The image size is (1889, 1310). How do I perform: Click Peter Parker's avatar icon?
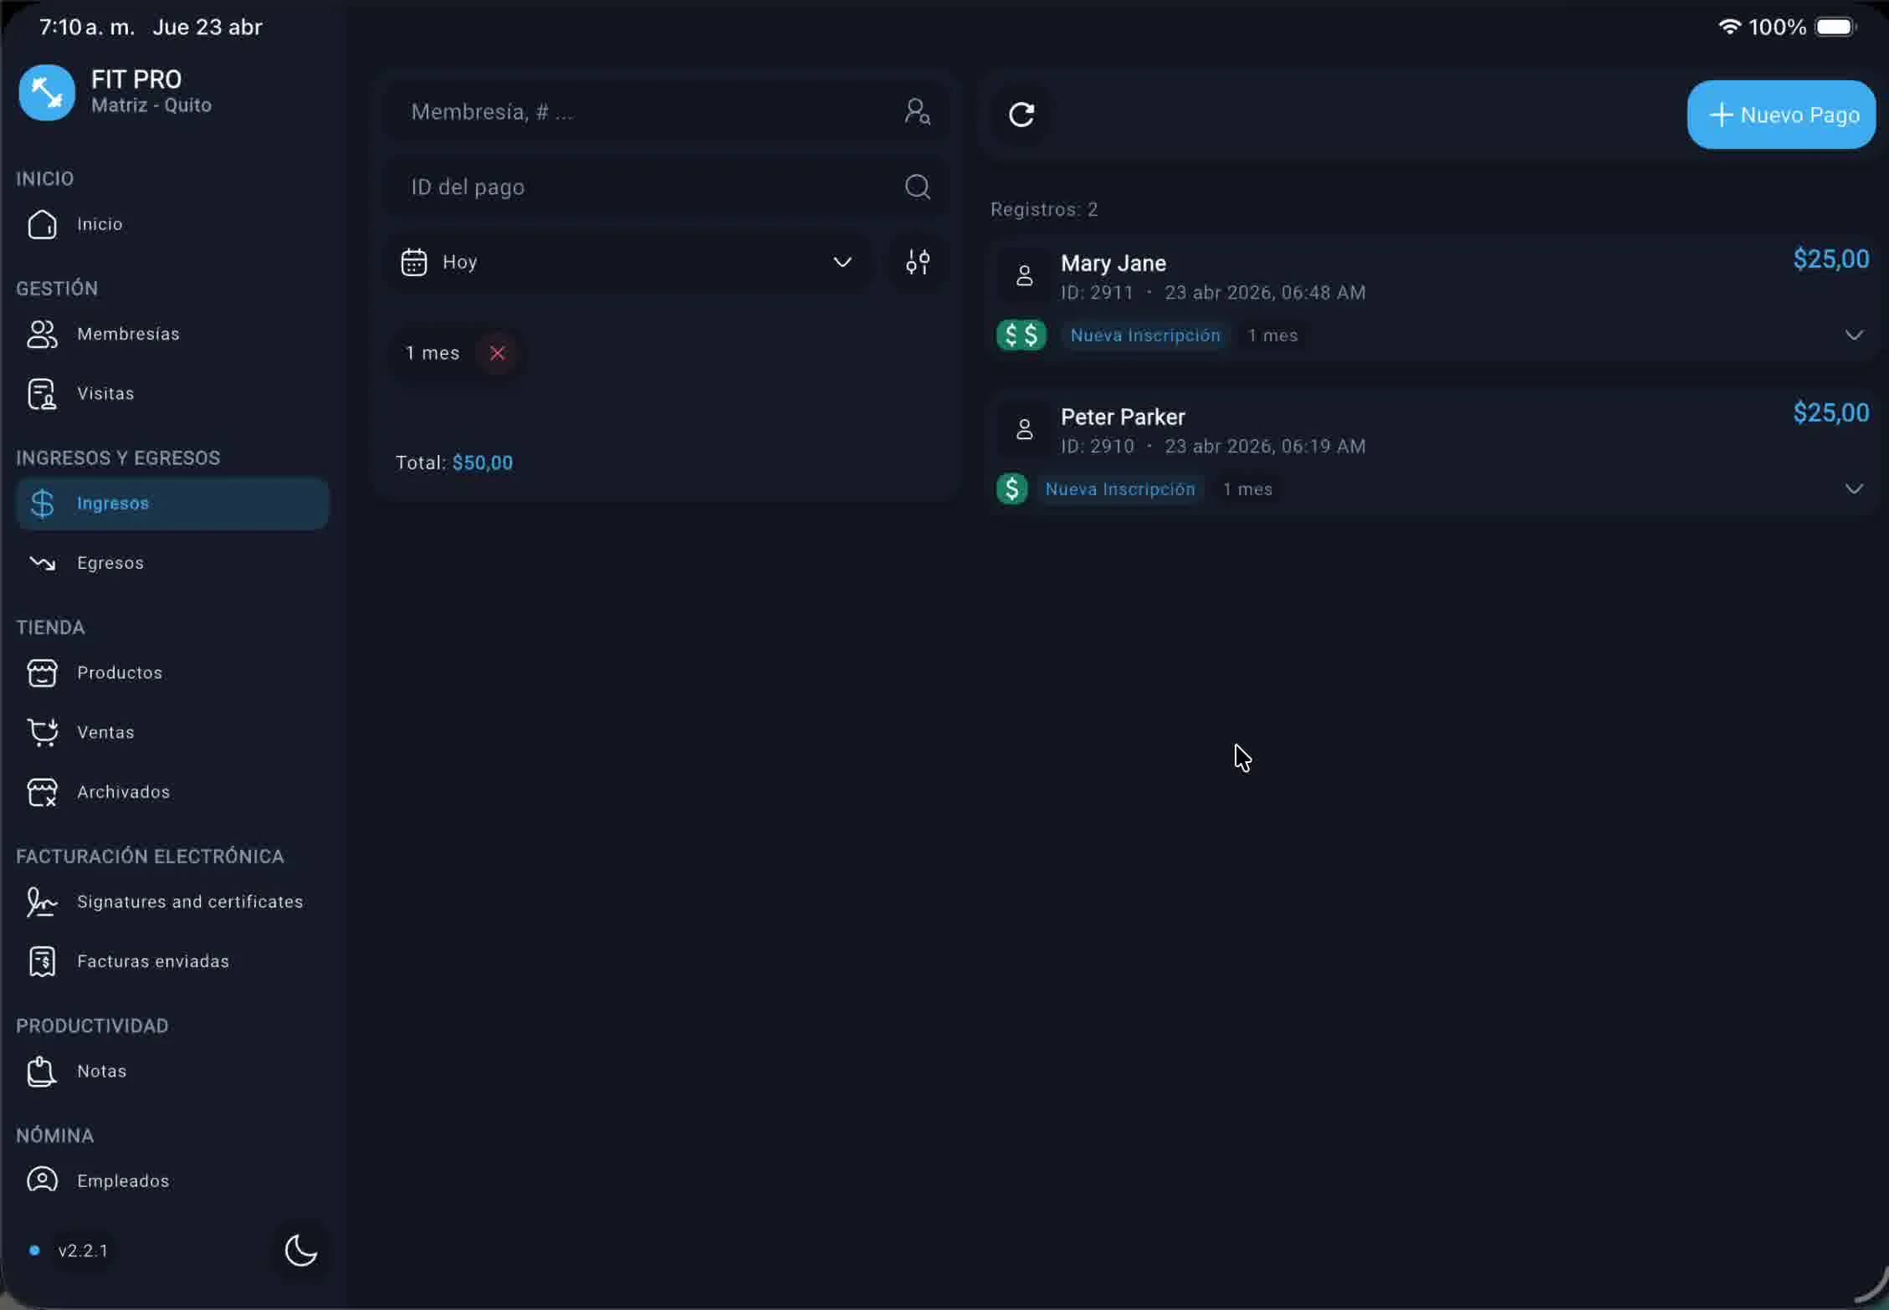pyautogui.click(x=1024, y=429)
